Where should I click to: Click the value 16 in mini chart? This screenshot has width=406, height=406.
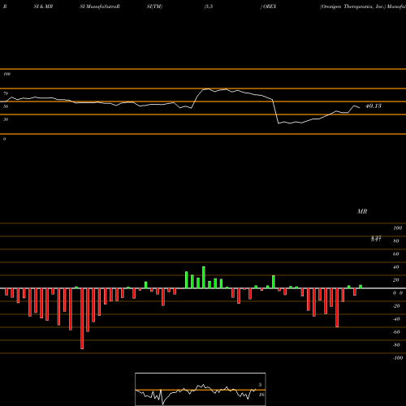261,395
